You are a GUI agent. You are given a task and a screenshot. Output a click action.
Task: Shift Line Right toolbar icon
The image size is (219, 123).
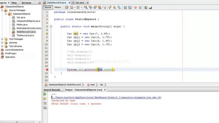coord(130,8)
